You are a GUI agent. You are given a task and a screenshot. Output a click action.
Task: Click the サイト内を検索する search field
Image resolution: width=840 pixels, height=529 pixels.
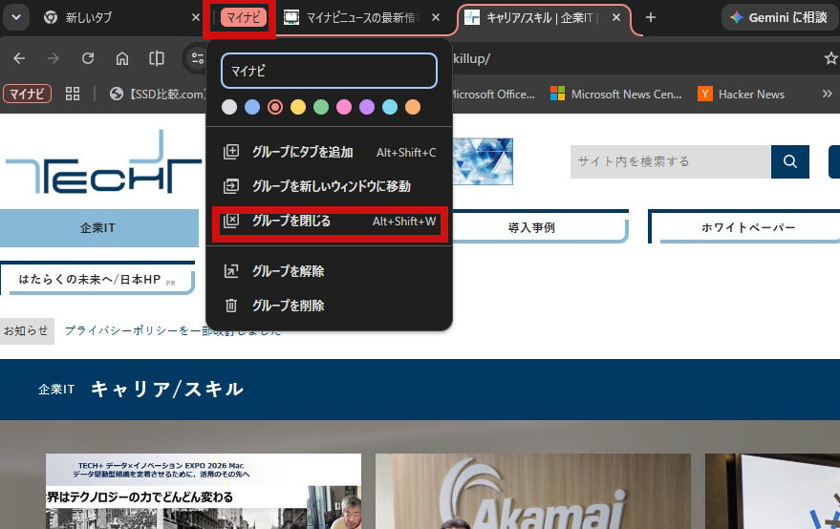click(x=671, y=161)
